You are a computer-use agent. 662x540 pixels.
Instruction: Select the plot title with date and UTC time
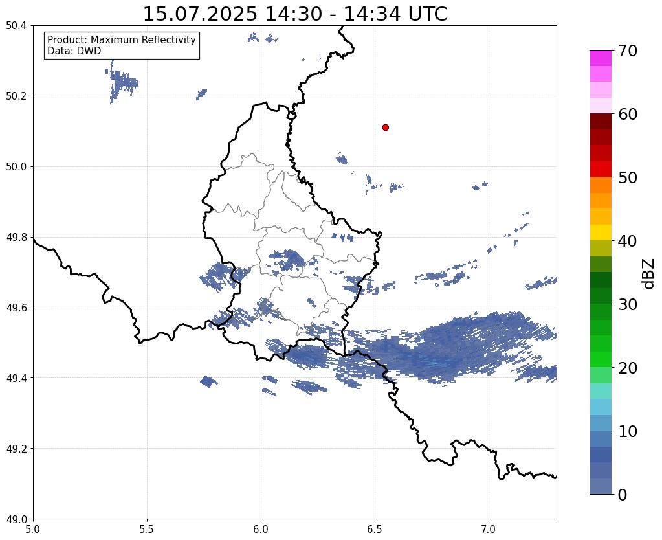click(295, 14)
